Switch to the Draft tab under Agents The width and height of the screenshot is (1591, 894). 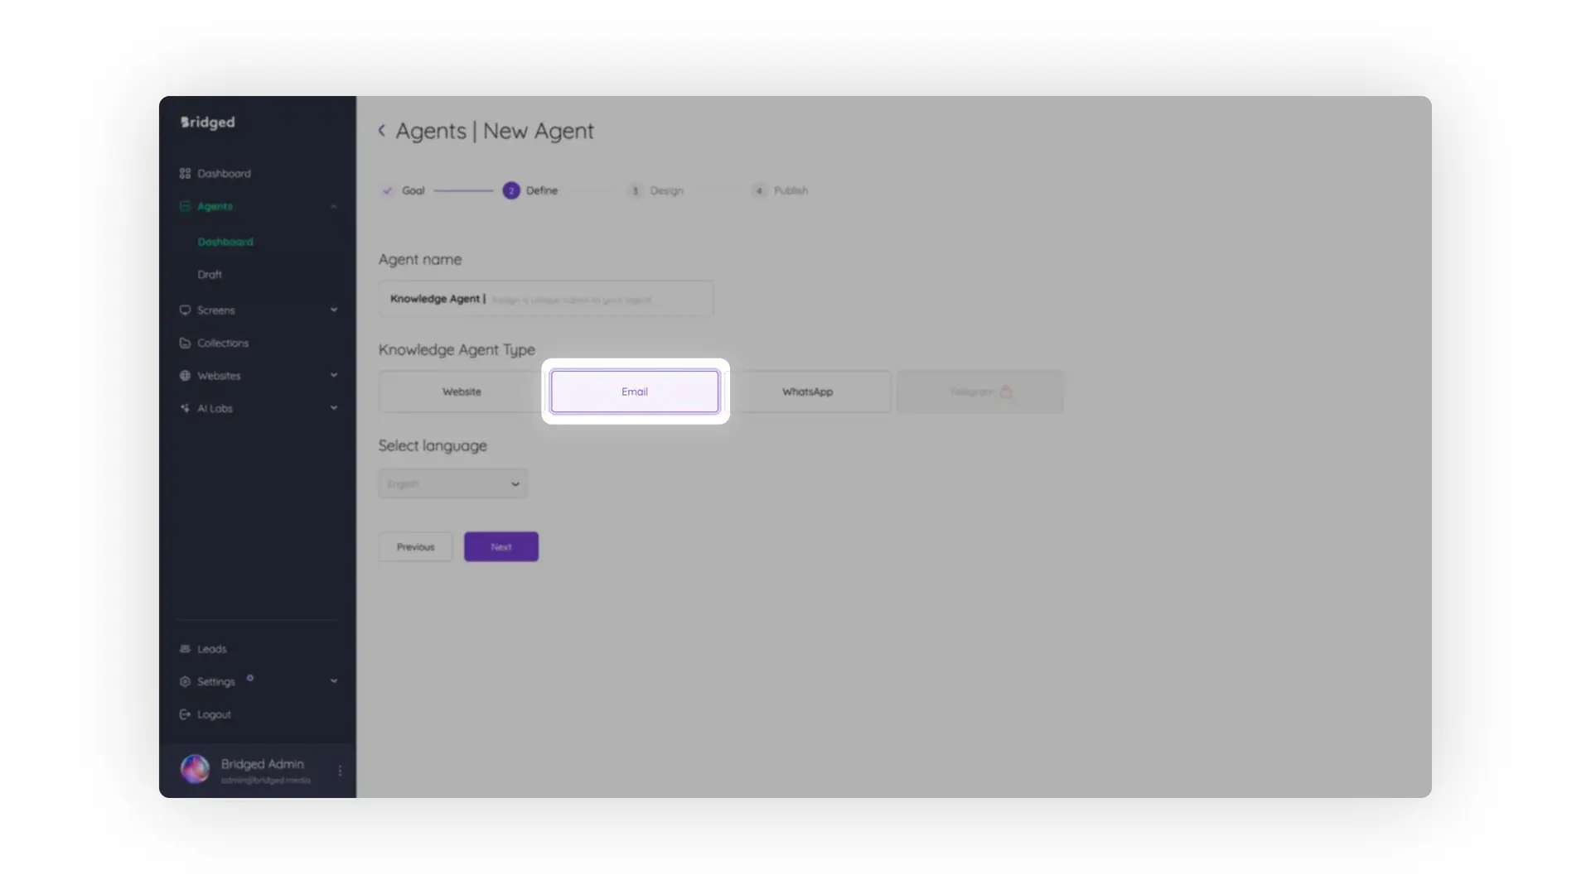(210, 274)
